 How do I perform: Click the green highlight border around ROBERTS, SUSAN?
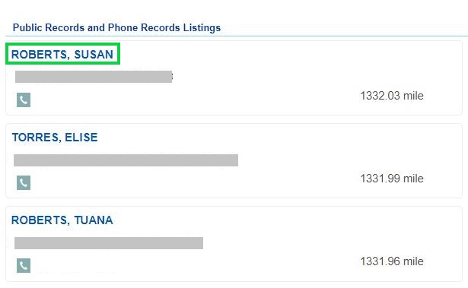pos(62,44)
